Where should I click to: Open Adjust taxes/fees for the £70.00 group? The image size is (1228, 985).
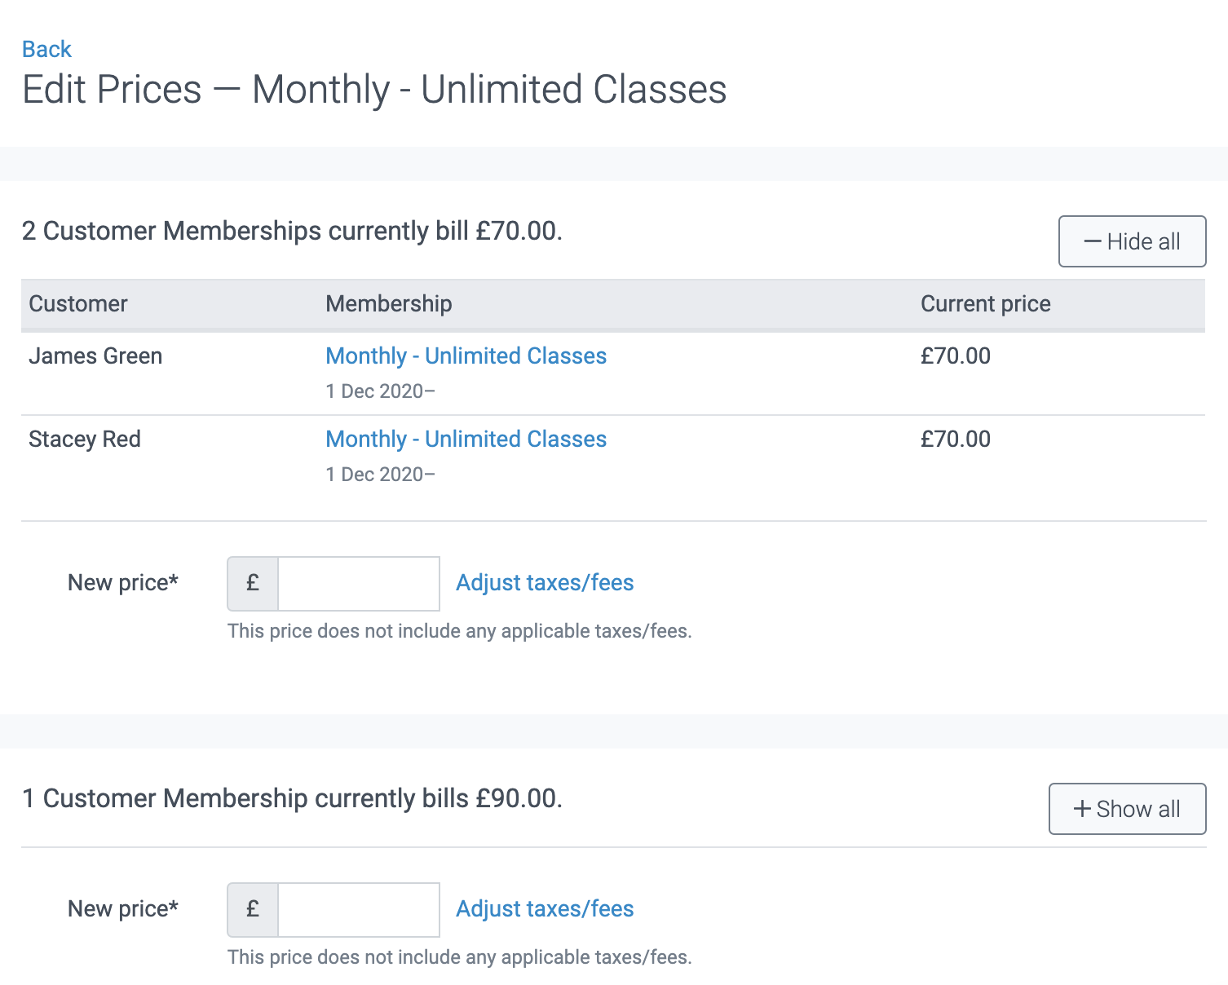(545, 583)
